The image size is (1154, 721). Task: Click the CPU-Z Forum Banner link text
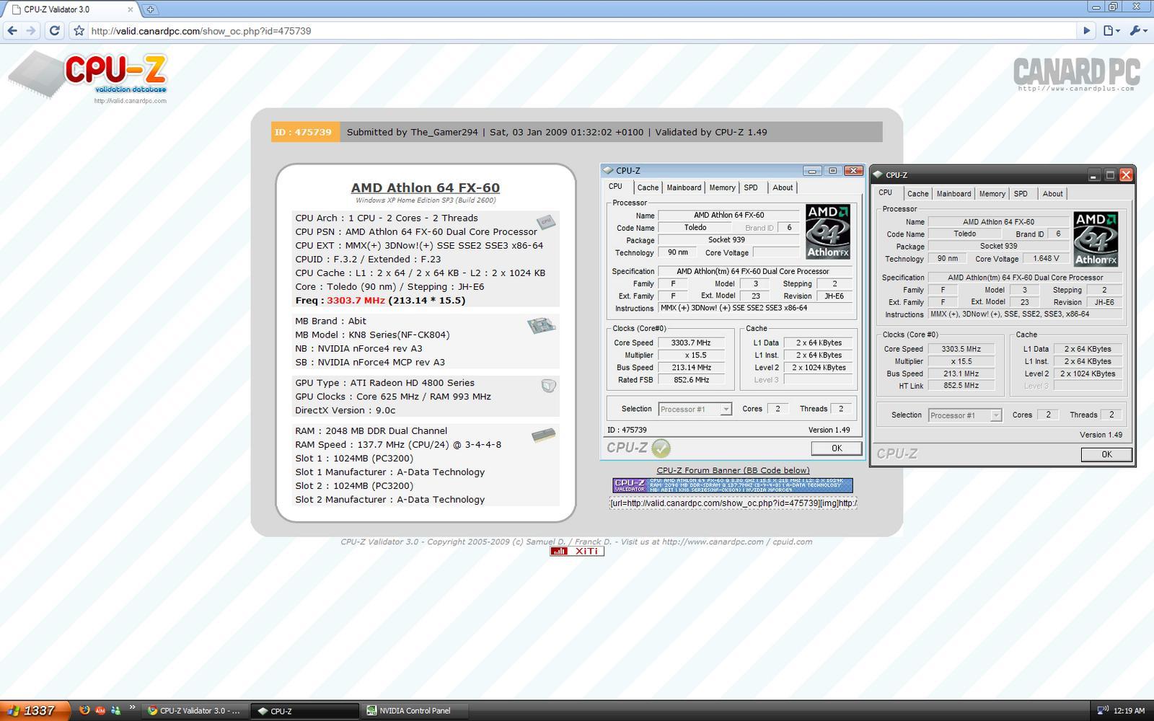coord(733,470)
